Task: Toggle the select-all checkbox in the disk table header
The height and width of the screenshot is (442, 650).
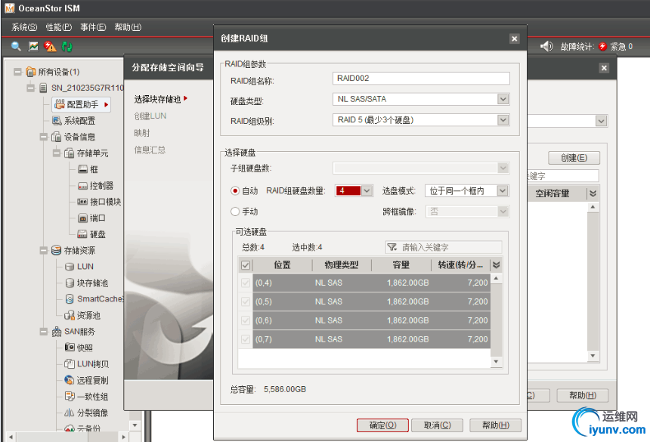Action: (246, 264)
